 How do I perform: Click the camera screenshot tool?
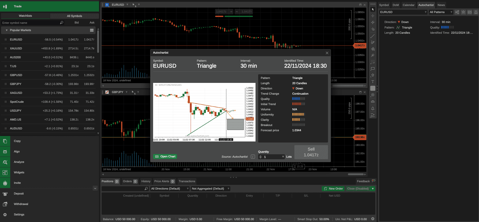(373, 102)
